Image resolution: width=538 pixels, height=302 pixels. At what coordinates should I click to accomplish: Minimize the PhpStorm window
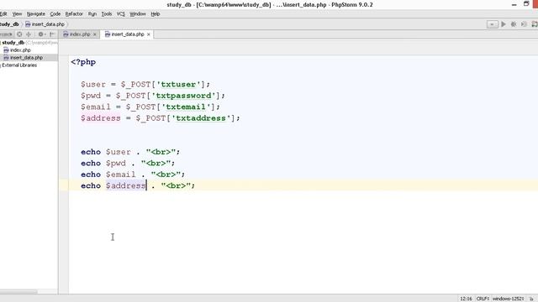(x=514, y=4)
